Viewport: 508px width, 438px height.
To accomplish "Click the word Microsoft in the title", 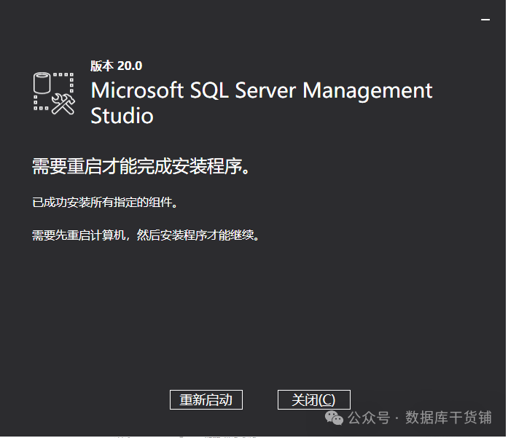I will click(137, 90).
